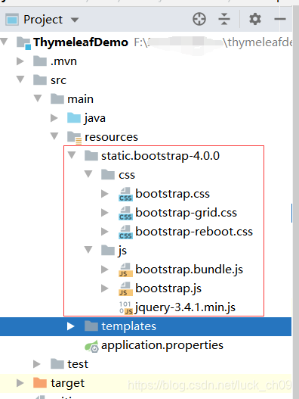299x399 pixels.
Task: Select the src label
Action: click(58, 80)
